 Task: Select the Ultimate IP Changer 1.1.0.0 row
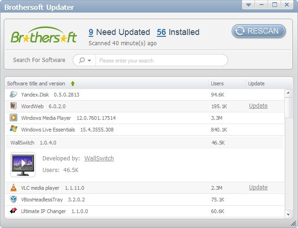point(145,211)
